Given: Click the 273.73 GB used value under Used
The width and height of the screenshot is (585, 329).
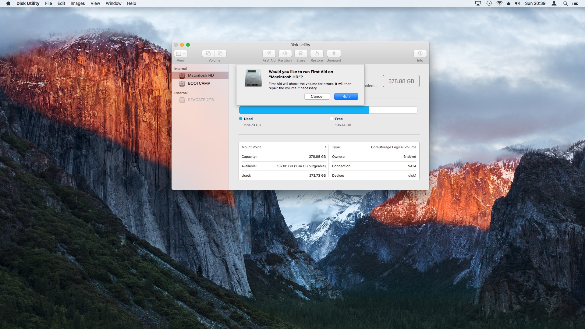Looking at the screenshot, I should tap(252, 125).
